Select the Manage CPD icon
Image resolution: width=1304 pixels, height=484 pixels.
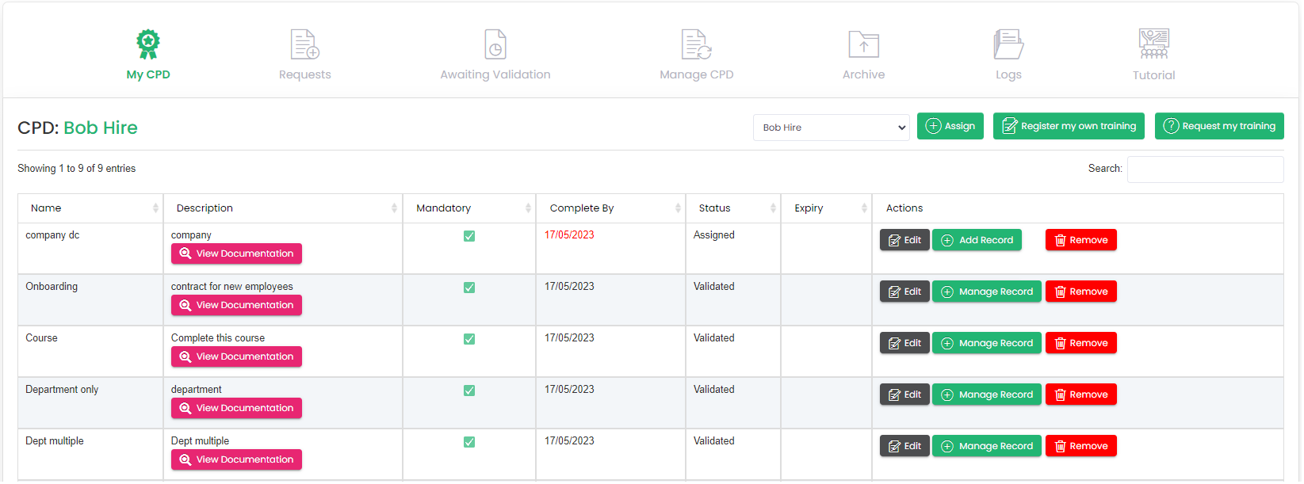pyautogui.click(x=696, y=44)
